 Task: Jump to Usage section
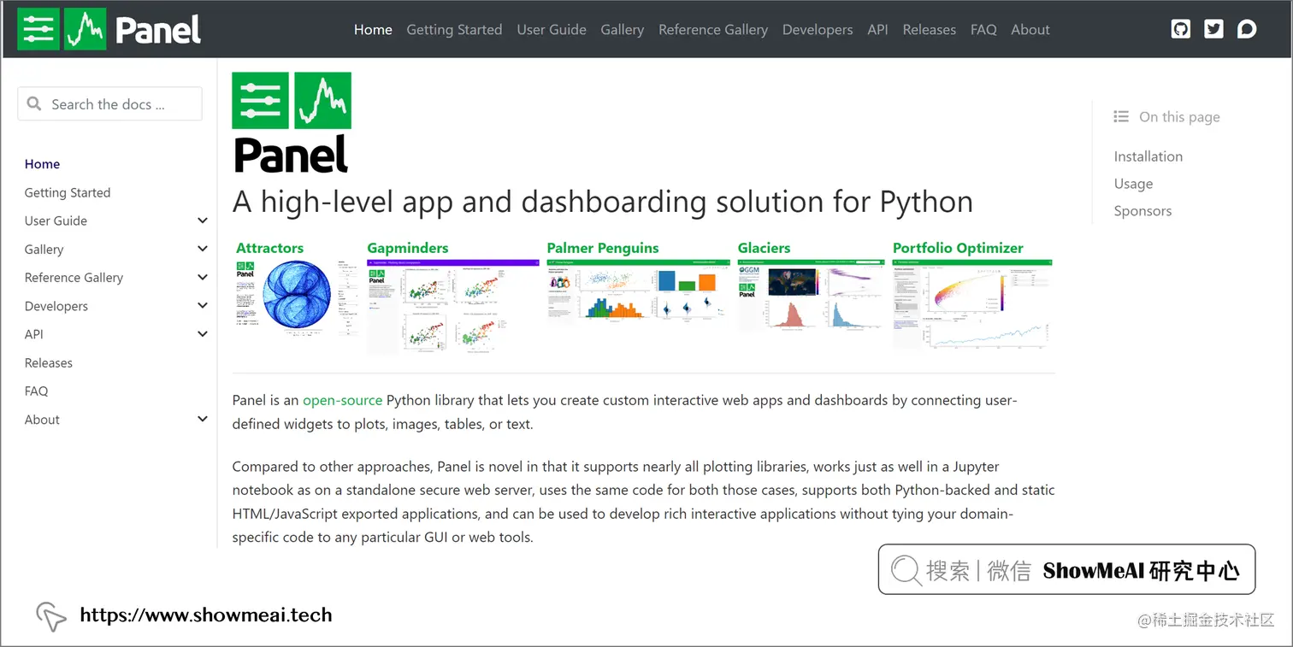[x=1133, y=184]
